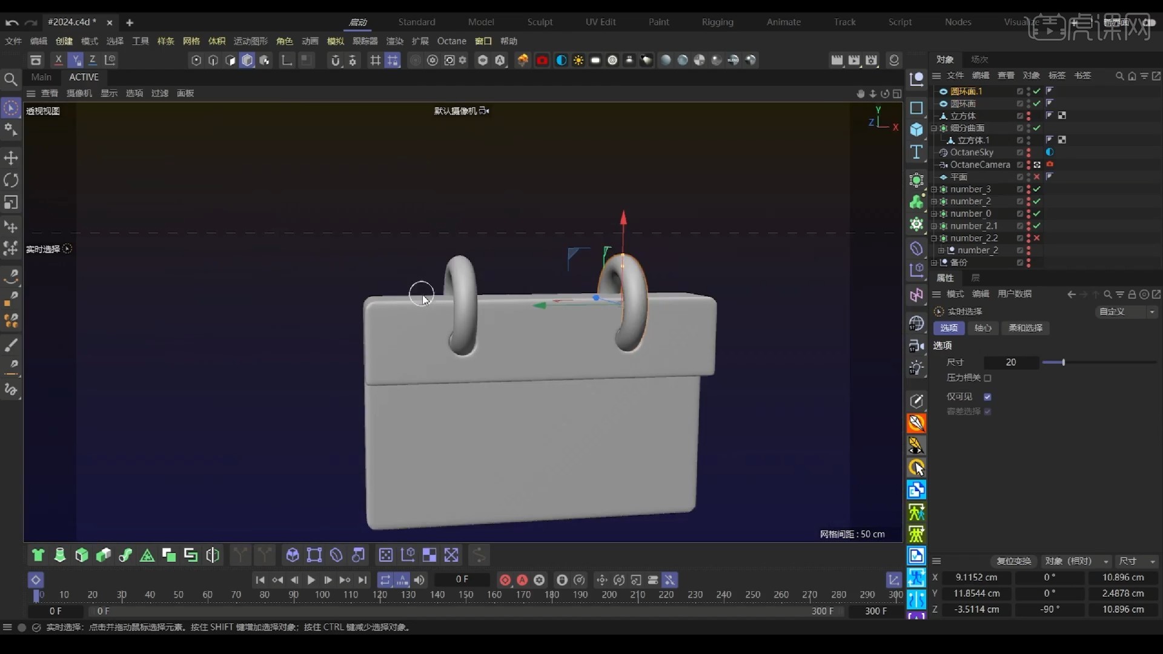Click the 尺寸 slider handle

(x=1063, y=362)
